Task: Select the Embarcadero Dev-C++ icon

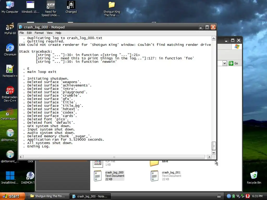Action: (10, 94)
